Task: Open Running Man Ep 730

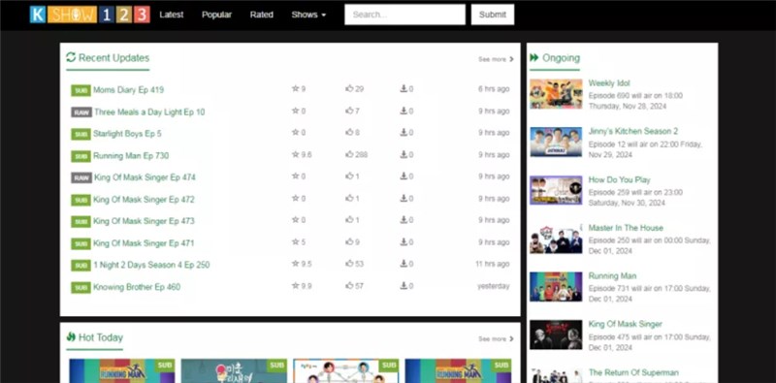Action: [x=131, y=156]
